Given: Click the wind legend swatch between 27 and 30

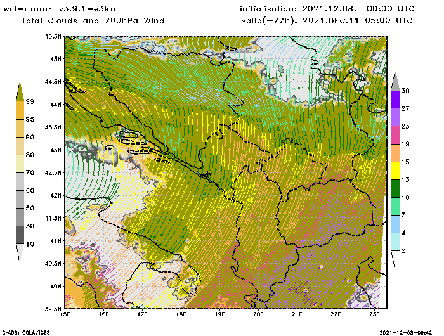Looking at the screenshot, I should click(x=395, y=100).
